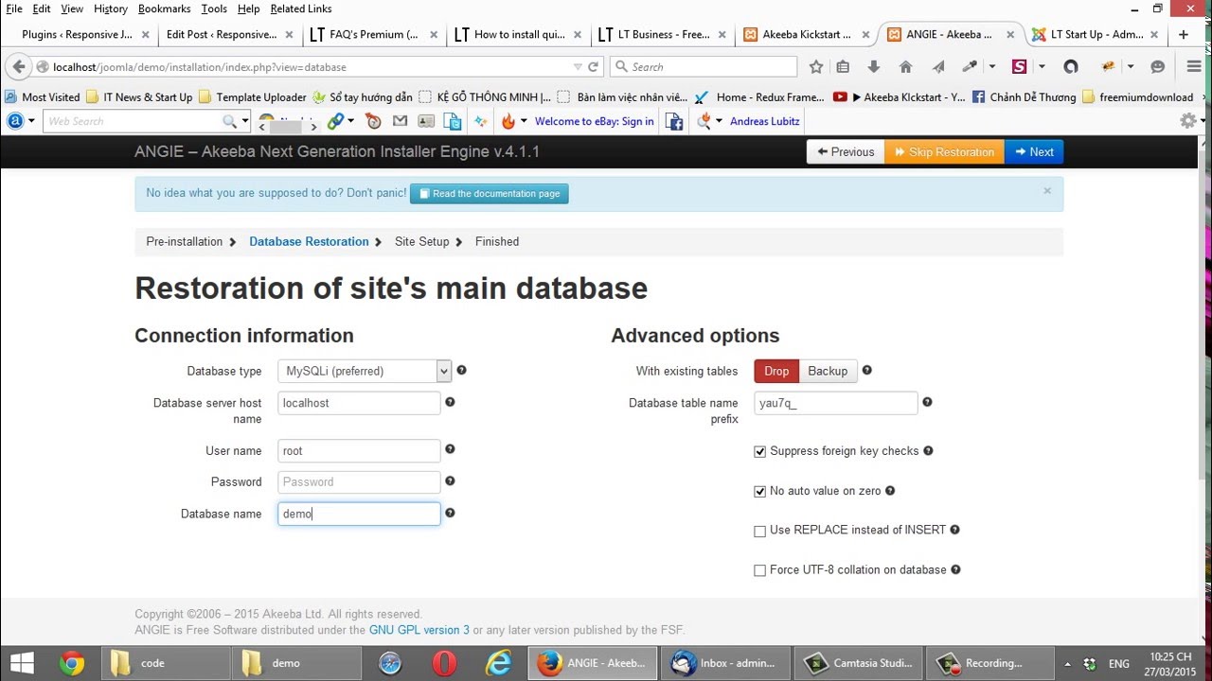Open the toolbar settings gear icon

[1187, 121]
